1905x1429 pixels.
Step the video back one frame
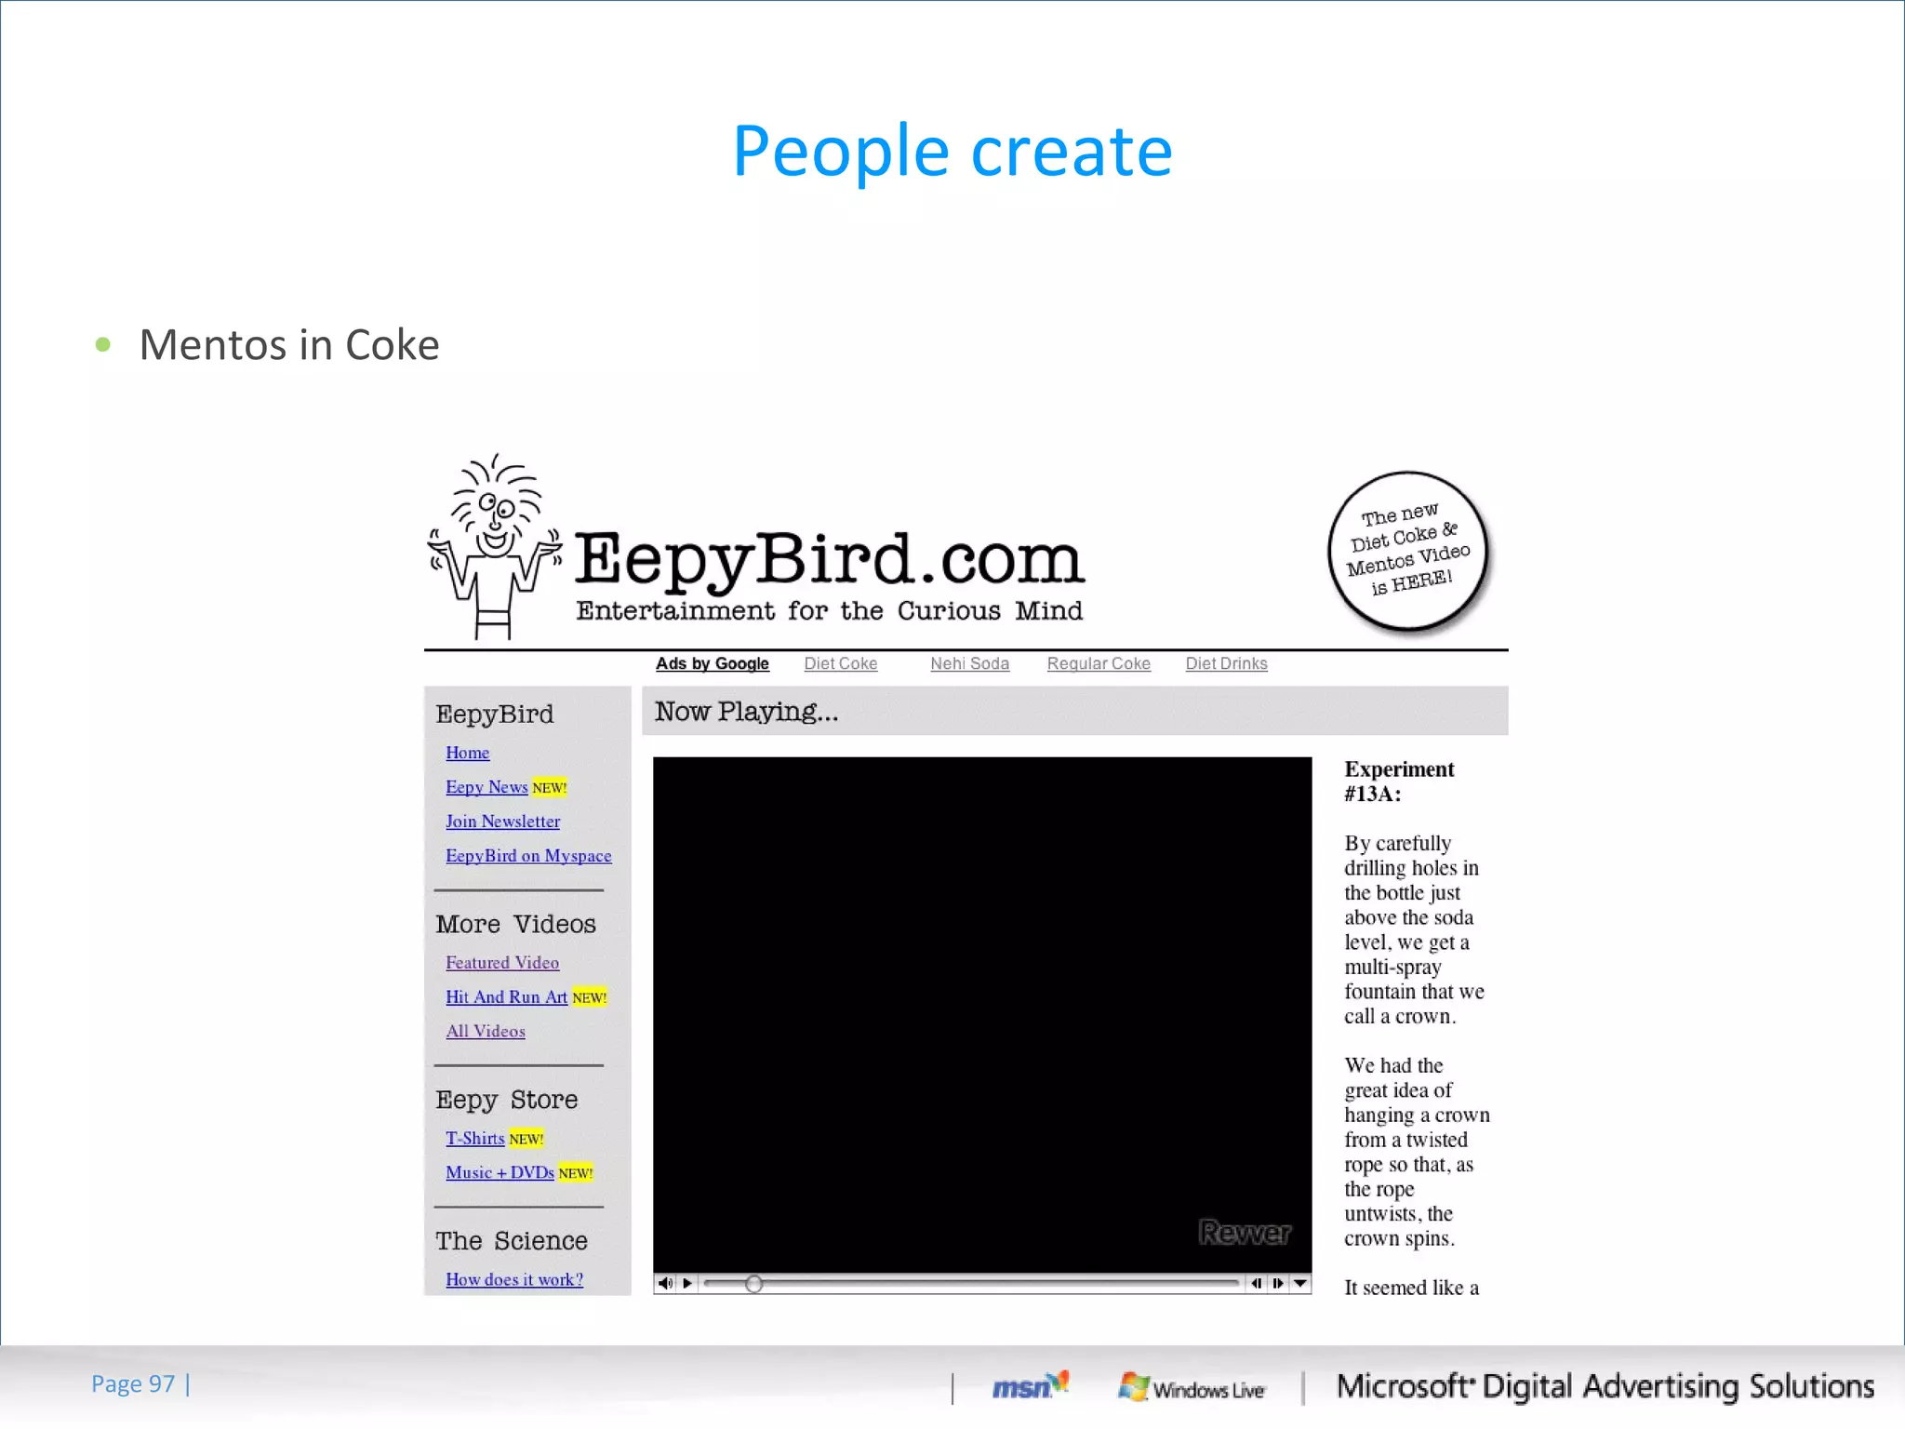click(1257, 1283)
